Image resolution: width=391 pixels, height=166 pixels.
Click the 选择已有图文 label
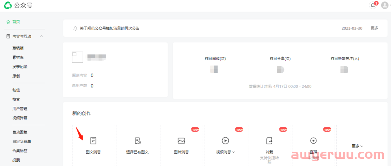pos(138,152)
